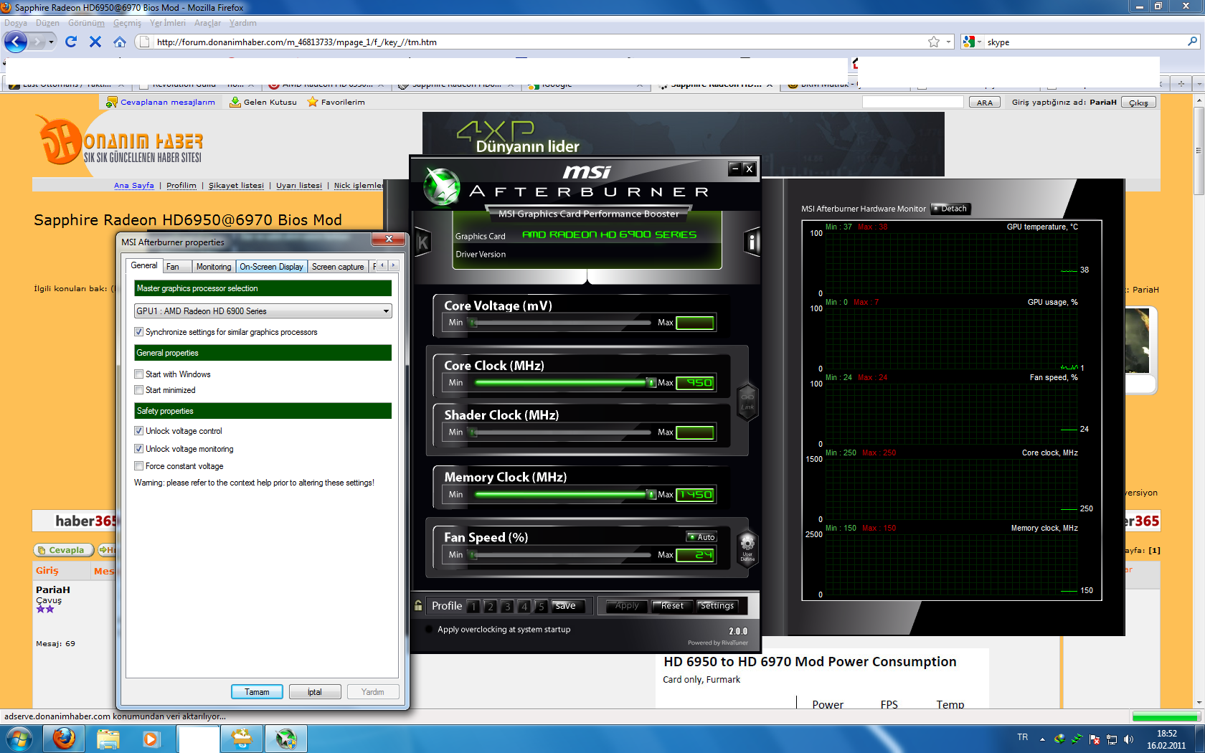The image size is (1205, 753).
Task: Click the Firefox back navigation button
Action: click(16, 42)
